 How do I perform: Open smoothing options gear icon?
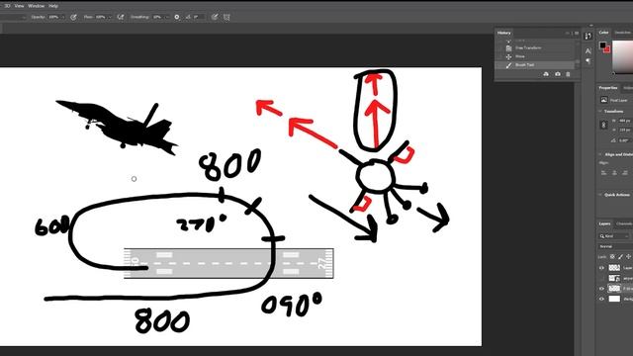click(x=177, y=17)
